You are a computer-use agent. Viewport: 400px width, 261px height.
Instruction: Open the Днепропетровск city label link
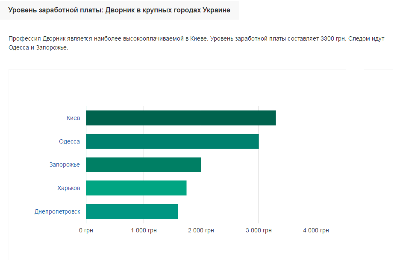coord(57,211)
